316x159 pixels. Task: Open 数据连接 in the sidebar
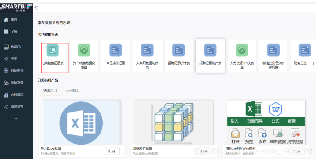(x=13, y=71)
